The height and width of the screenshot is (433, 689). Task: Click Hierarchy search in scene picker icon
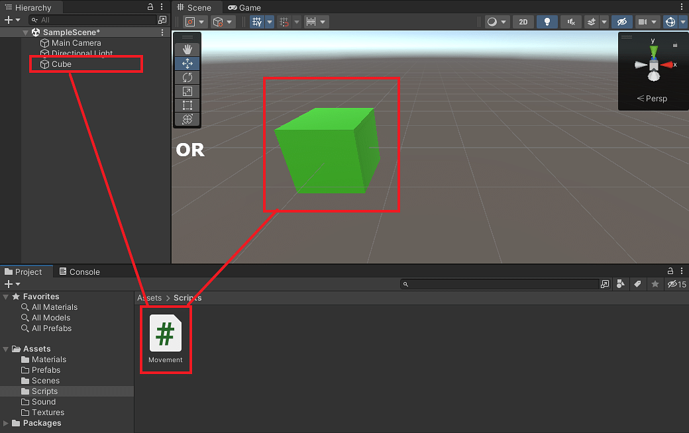[162, 20]
